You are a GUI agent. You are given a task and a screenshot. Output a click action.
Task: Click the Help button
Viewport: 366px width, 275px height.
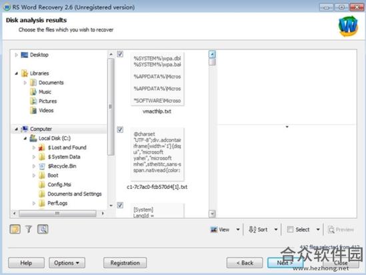pyautogui.click(x=26, y=263)
